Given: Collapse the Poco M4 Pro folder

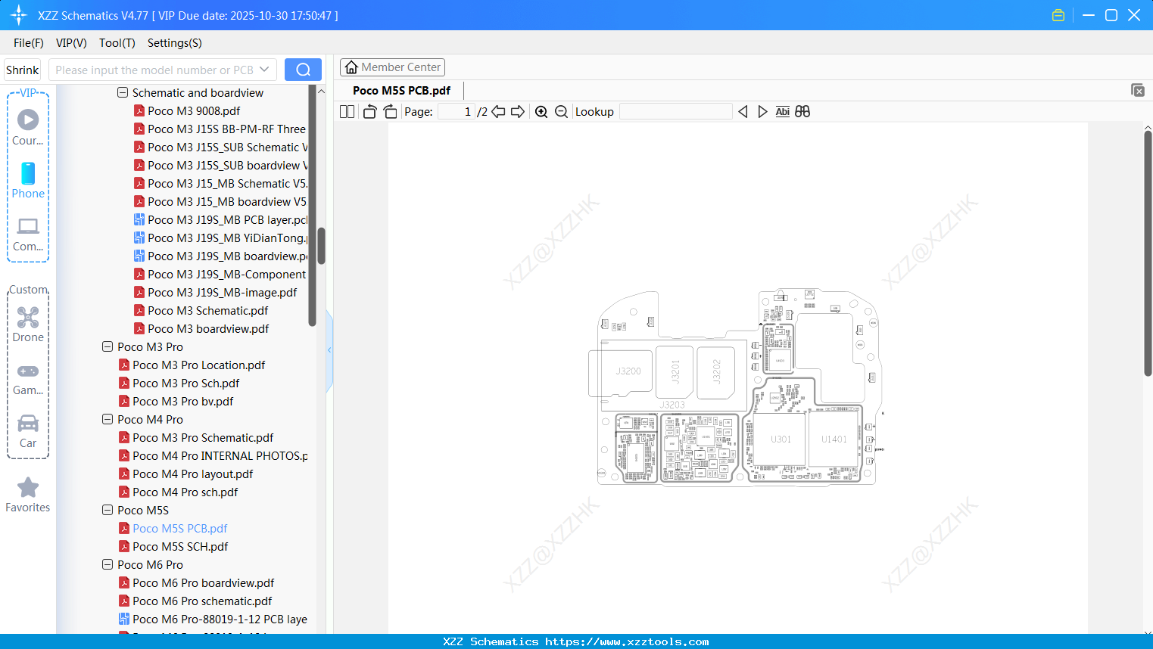Looking at the screenshot, I should click(108, 419).
